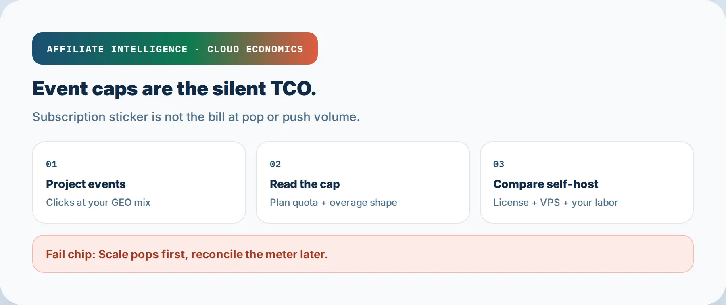The width and height of the screenshot is (726, 305).
Task: Select the Project events heading
Action: (x=86, y=184)
